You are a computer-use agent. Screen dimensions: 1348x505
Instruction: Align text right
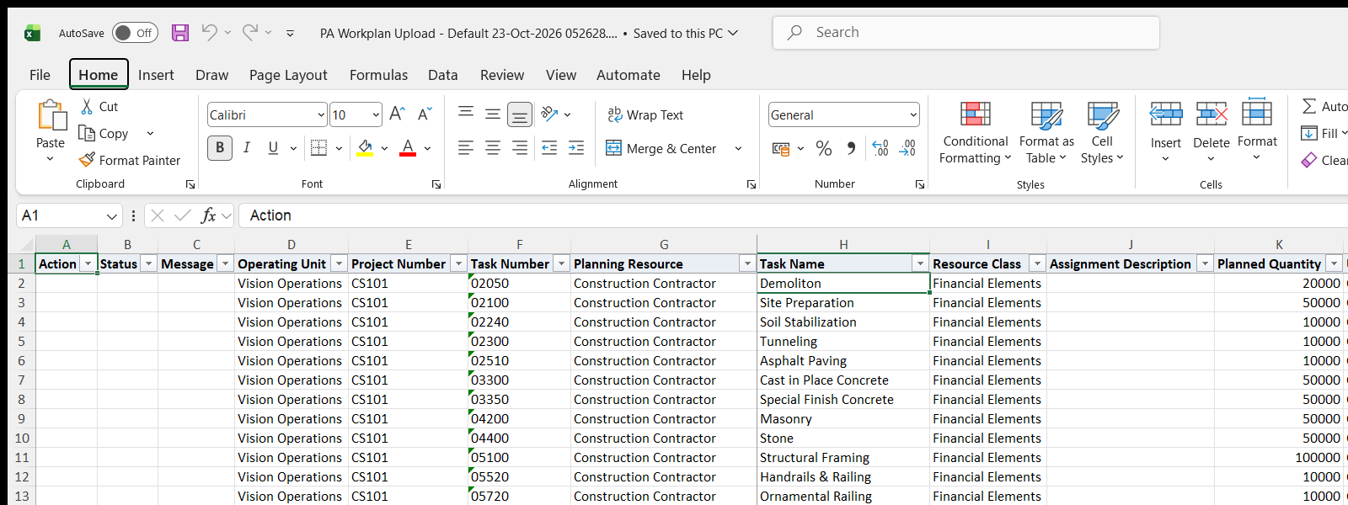coord(520,148)
